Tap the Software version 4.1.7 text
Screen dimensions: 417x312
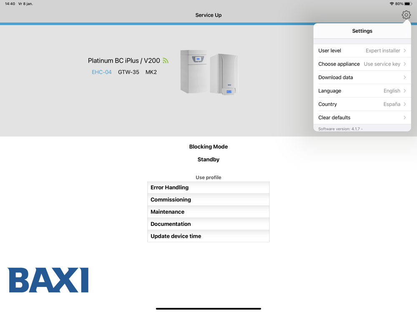pos(340,129)
